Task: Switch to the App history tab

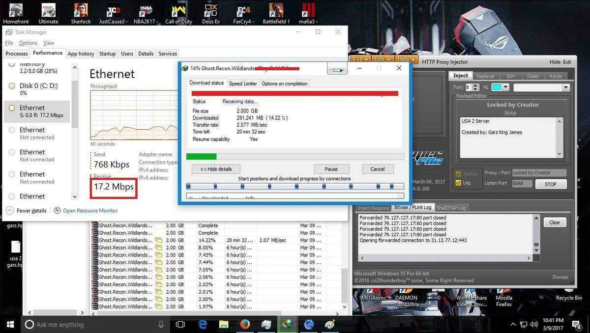Action: [81, 54]
